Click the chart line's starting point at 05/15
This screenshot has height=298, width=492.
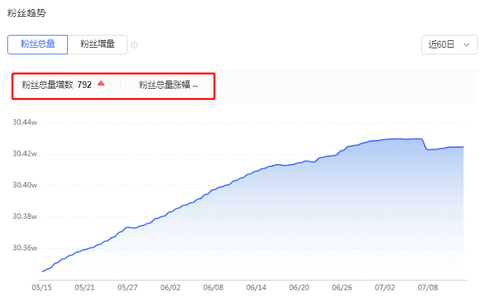(42, 271)
